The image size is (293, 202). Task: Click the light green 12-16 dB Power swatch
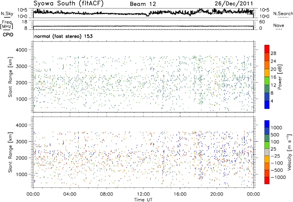tap(267, 81)
